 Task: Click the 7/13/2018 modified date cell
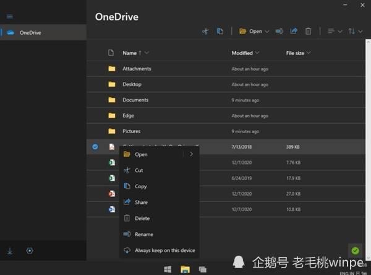pos(242,147)
